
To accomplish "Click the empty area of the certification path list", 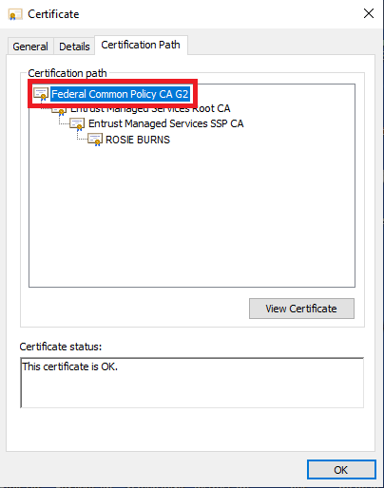I will [x=192, y=216].
